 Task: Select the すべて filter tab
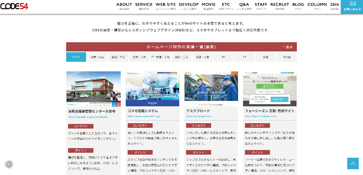coord(76,57)
